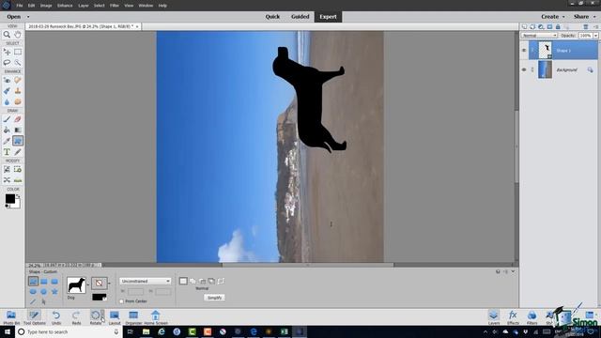Click the Windows Start button
Viewport: 601px width, 338px height.
(8, 331)
